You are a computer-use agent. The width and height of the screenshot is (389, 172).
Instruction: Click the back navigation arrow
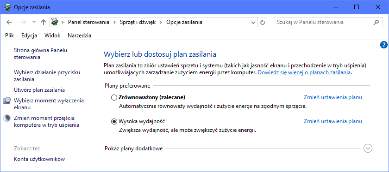(9, 22)
